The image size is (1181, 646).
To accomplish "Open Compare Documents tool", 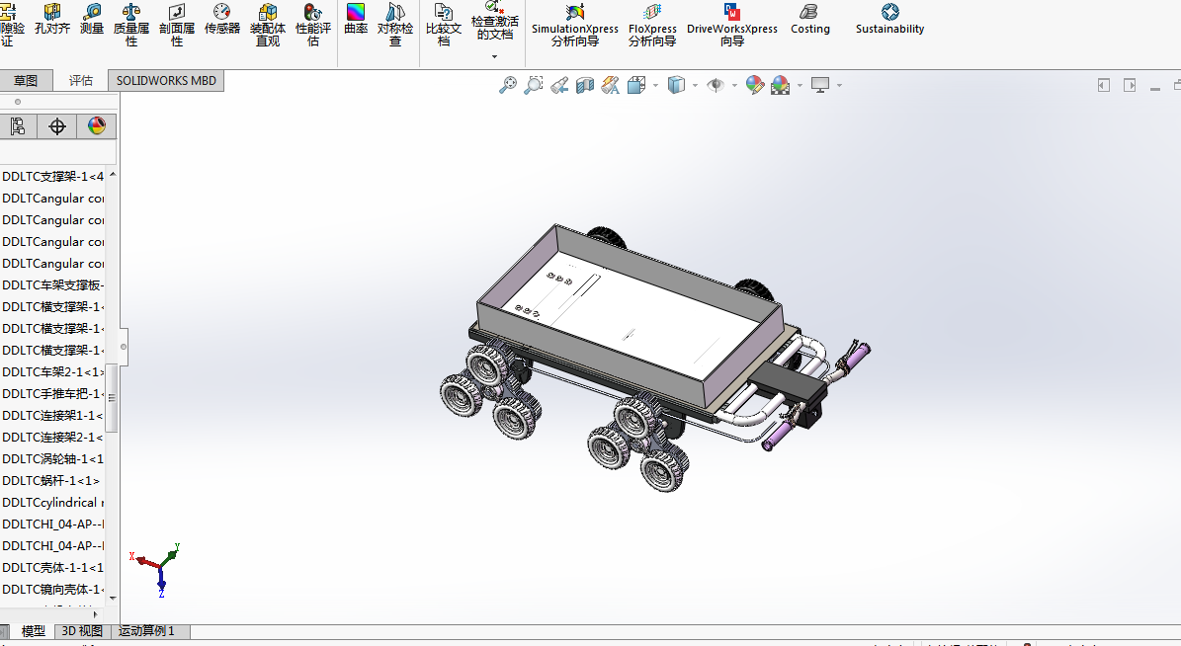I will [444, 25].
